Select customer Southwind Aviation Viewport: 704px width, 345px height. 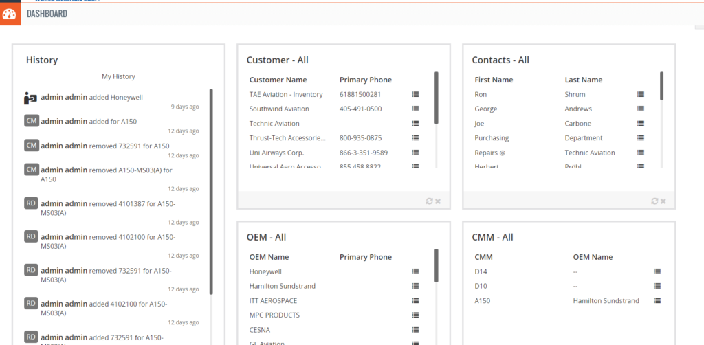click(x=279, y=109)
